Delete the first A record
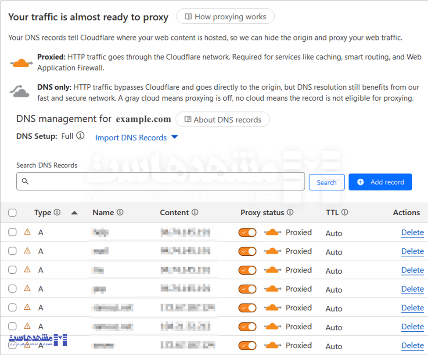 coord(412,232)
